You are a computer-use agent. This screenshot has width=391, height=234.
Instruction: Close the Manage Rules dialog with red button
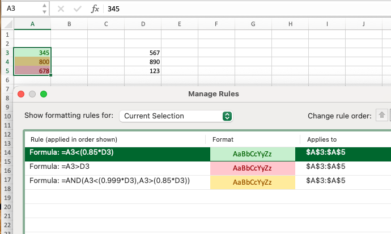click(21, 94)
